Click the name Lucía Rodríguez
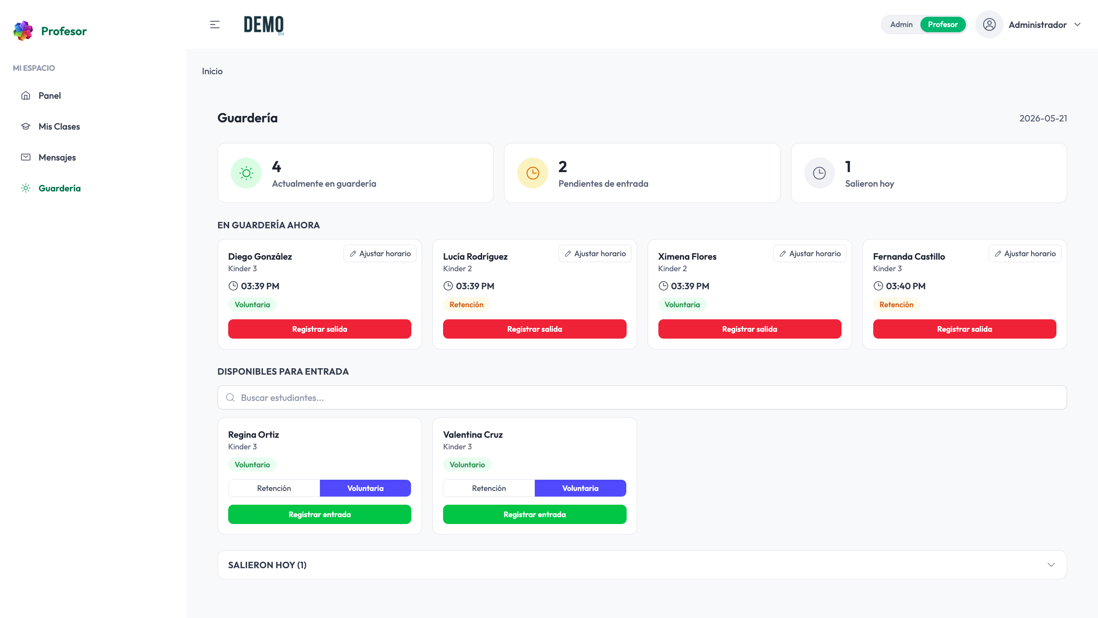 pyautogui.click(x=475, y=256)
